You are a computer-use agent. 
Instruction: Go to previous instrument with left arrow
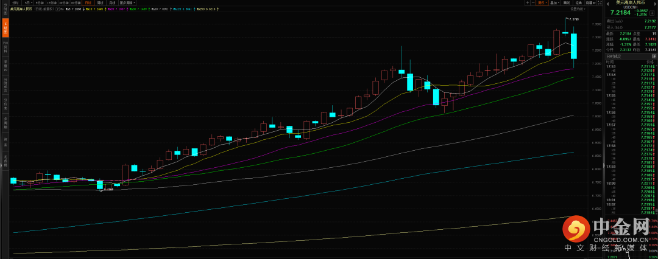click(x=609, y=4)
